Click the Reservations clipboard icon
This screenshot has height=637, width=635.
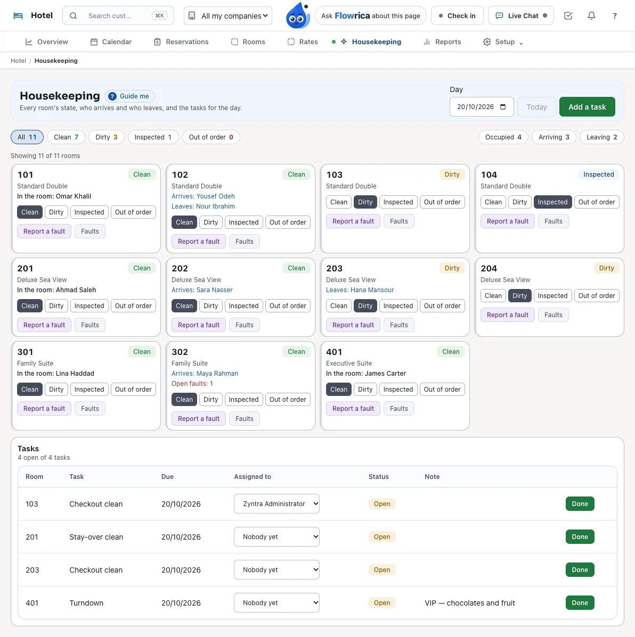pyautogui.click(x=158, y=42)
